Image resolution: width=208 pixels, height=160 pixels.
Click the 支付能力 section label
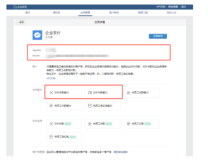click(x=37, y=90)
